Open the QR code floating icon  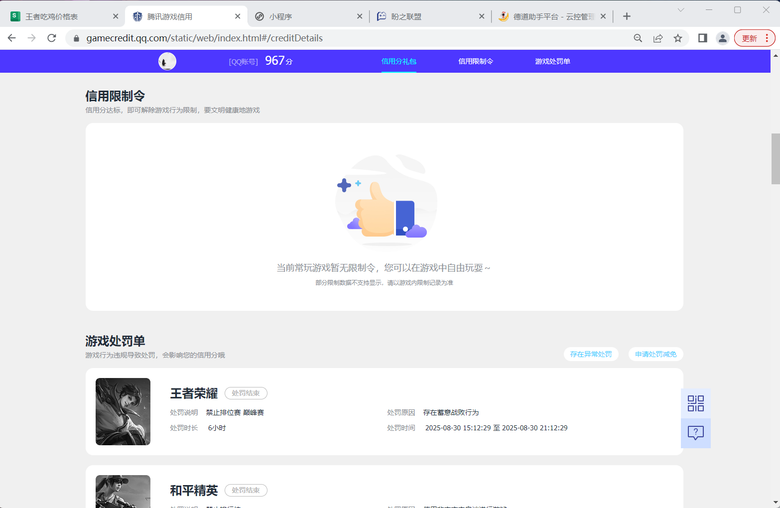696,403
